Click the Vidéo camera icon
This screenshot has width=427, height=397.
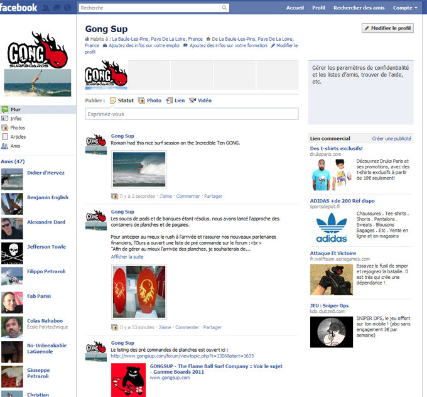[x=193, y=101]
